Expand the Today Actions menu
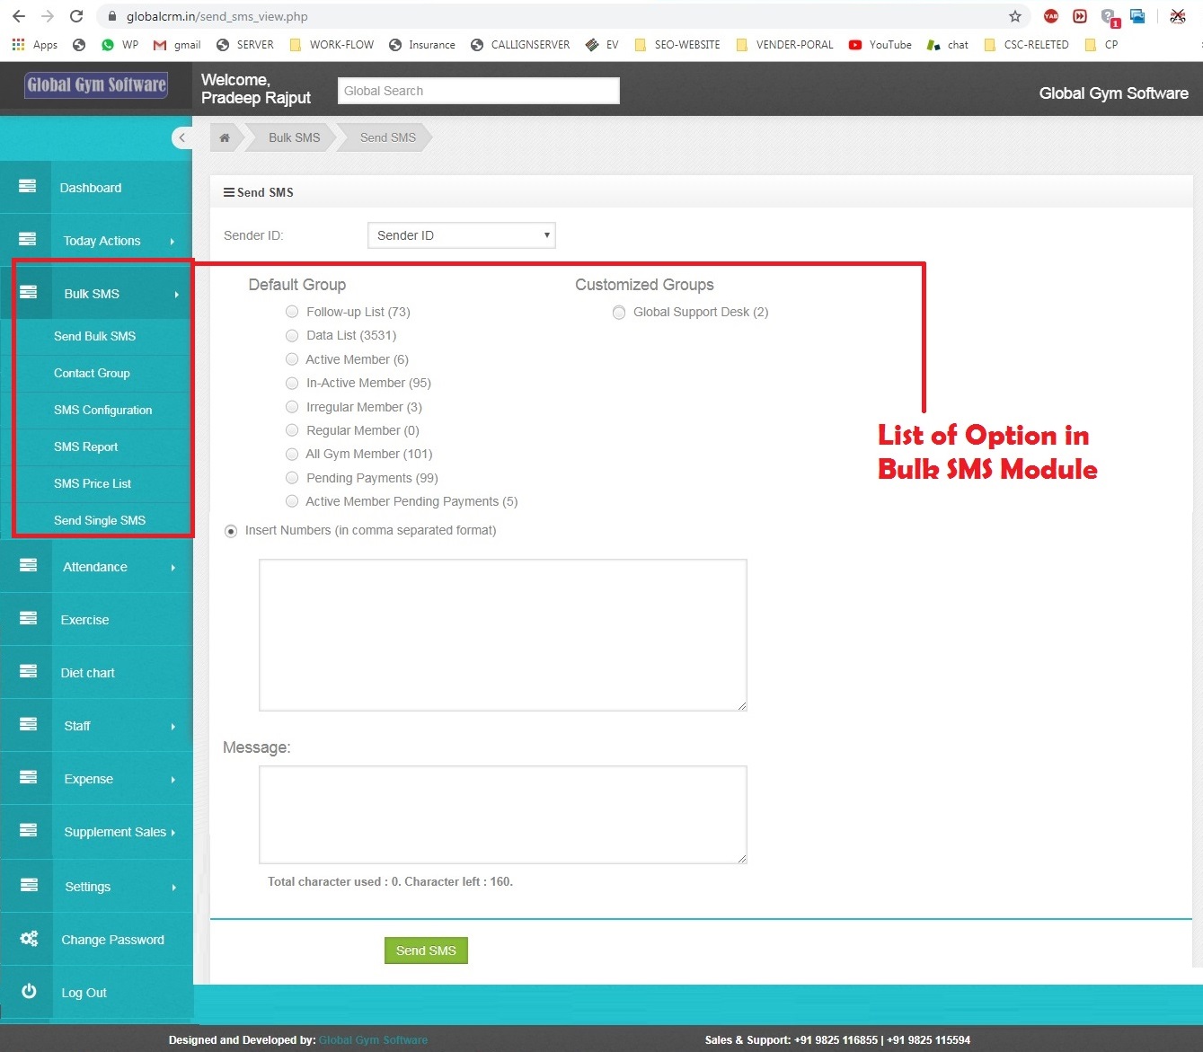This screenshot has height=1052, width=1203. point(102,240)
